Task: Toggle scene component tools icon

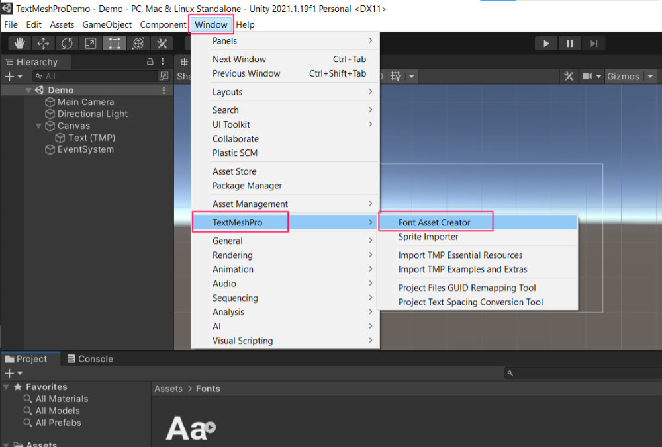Action: tap(569, 76)
